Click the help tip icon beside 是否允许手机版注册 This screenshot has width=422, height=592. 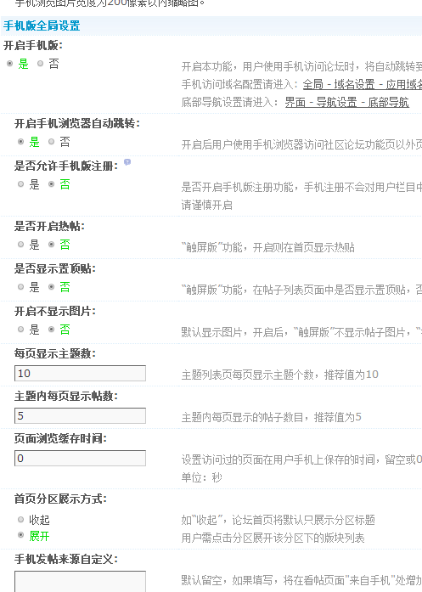click(127, 162)
